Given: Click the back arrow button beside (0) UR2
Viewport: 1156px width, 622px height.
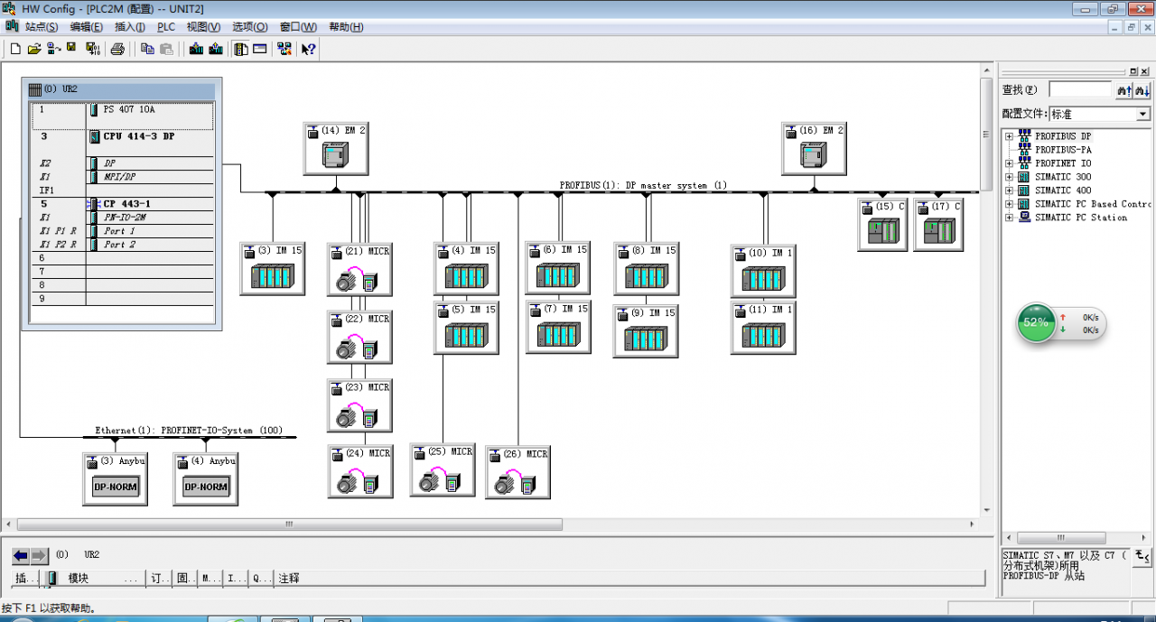Looking at the screenshot, I should pyautogui.click(x=21, y=555).
